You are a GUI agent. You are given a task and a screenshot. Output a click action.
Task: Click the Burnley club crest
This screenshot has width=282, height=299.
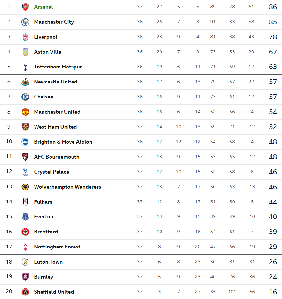click(x=25, y=277)
